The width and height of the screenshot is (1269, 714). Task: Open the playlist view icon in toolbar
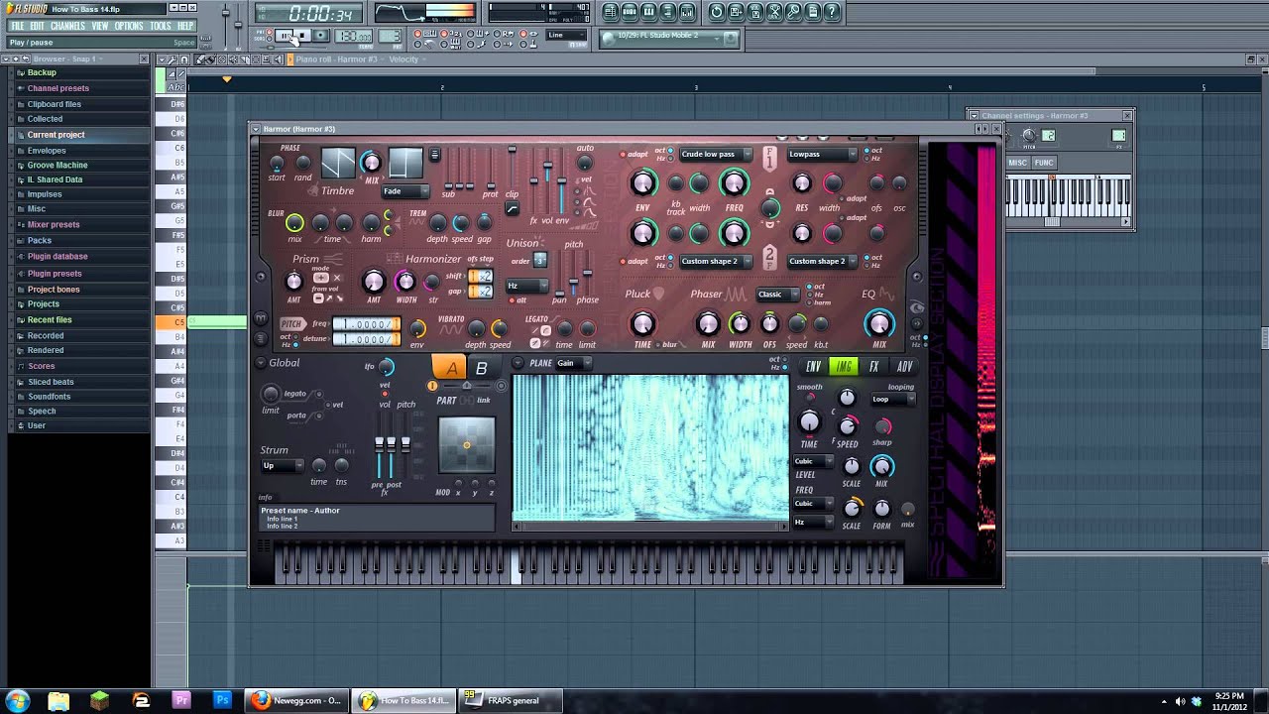point(611,12)
